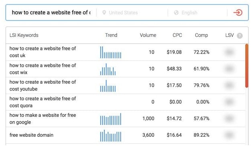Submit search with red arrow icon

coord(238,12)
